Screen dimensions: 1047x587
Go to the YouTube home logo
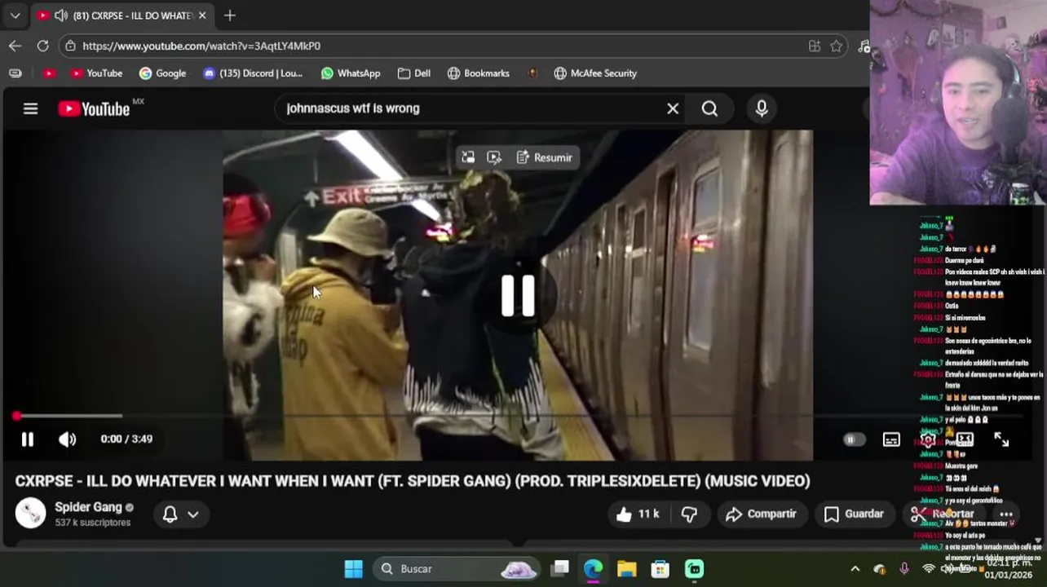94,108
